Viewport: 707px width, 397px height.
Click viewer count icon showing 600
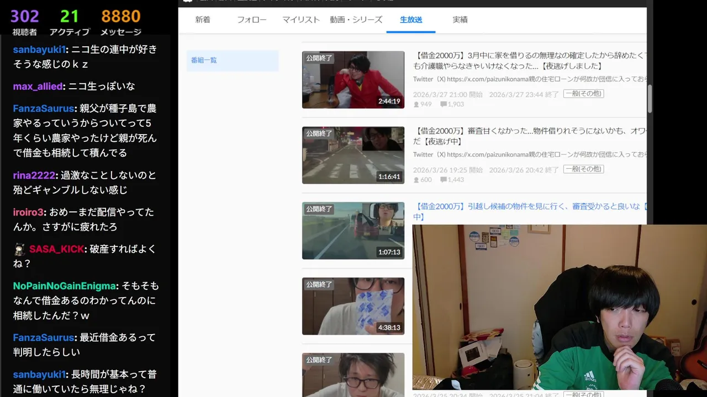416,180
